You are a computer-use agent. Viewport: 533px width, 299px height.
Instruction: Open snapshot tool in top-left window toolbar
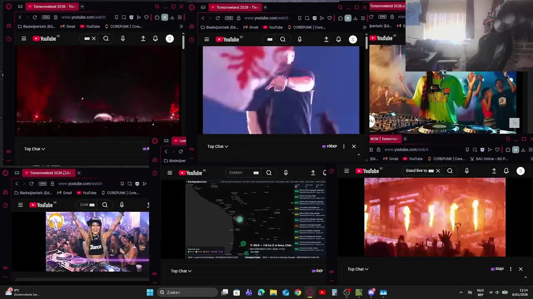coord(124,17)
